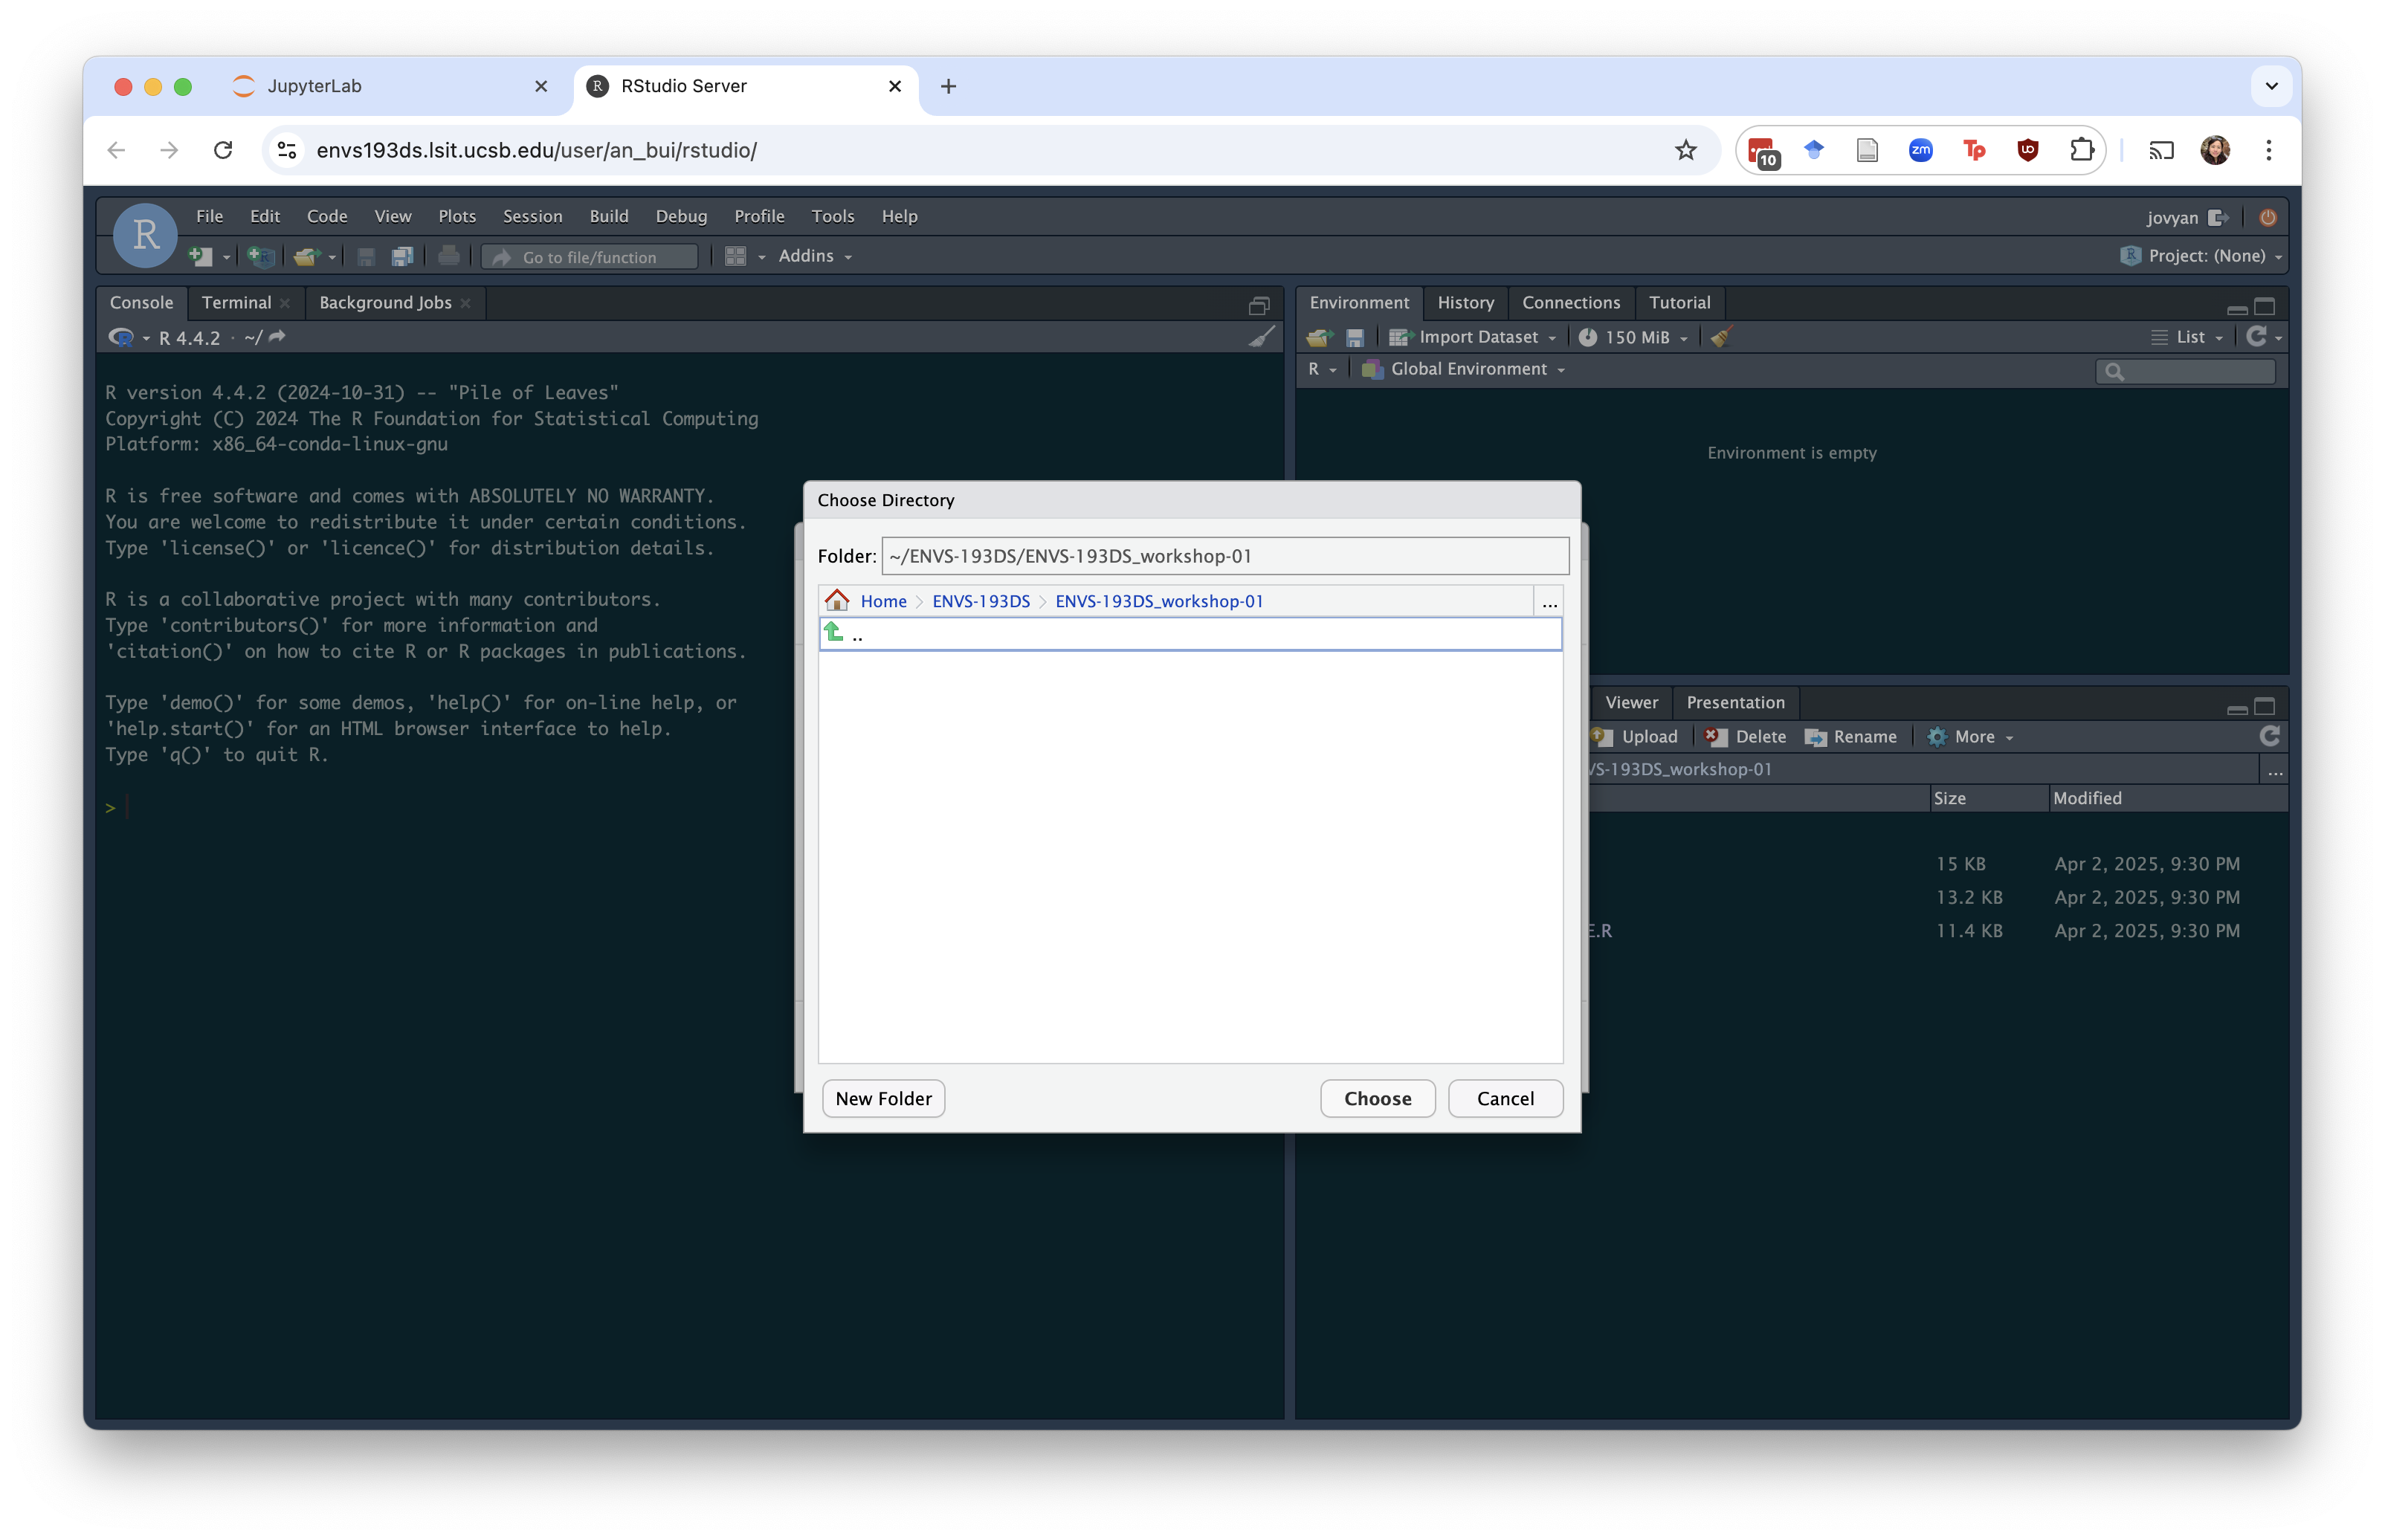Open the Session menu
This screenshot has height=1540, width=2385.
tap(532, 216)
